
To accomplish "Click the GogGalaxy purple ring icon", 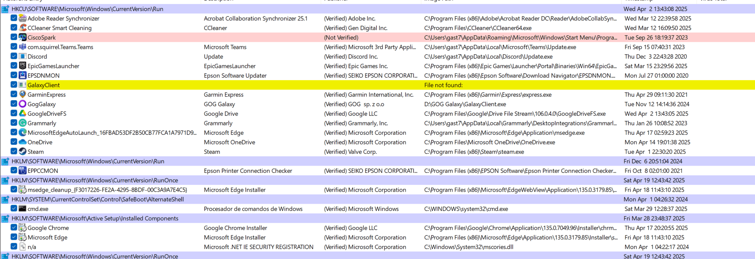I will pos(22,104).
